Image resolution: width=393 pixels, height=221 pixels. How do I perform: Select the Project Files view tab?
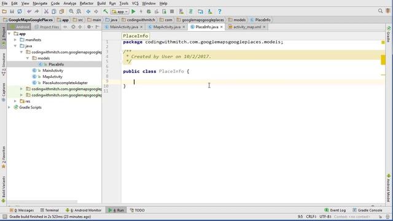(47, 27)
